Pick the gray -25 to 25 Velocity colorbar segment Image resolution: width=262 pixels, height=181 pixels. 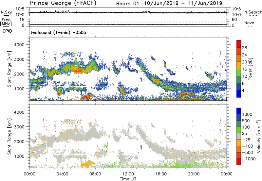(x=239, y=137)
